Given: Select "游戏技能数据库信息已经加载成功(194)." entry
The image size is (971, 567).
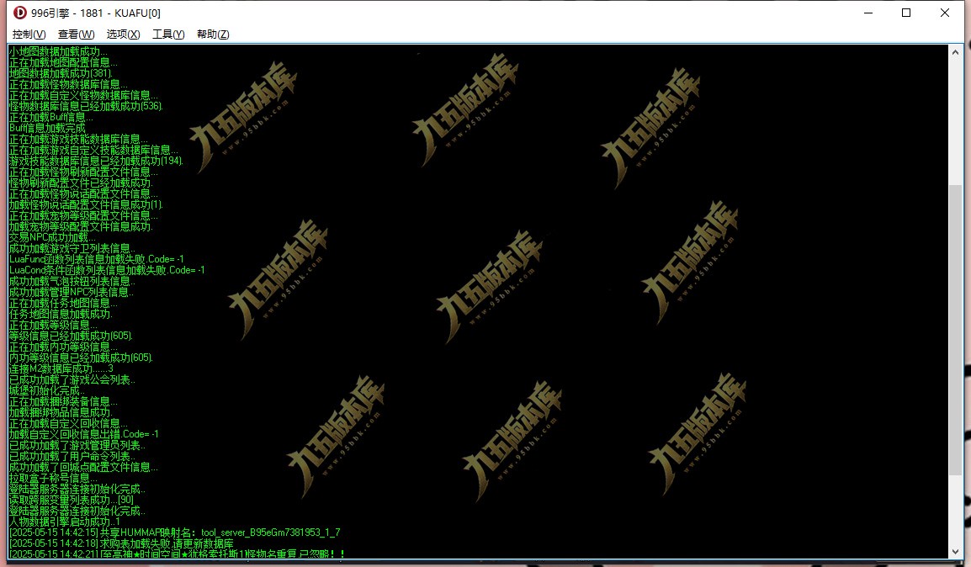Looking at the screenshot, I should pyautogui.click(x=96, y=161).
